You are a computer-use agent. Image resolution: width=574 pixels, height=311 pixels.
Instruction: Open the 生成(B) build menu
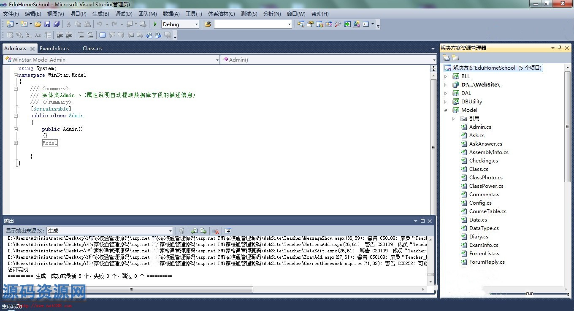(100, 14)
